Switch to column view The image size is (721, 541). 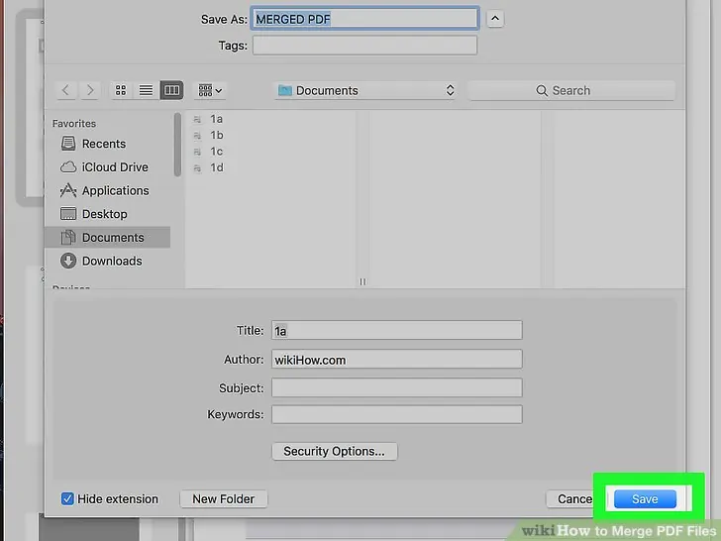tap(171, 90)
